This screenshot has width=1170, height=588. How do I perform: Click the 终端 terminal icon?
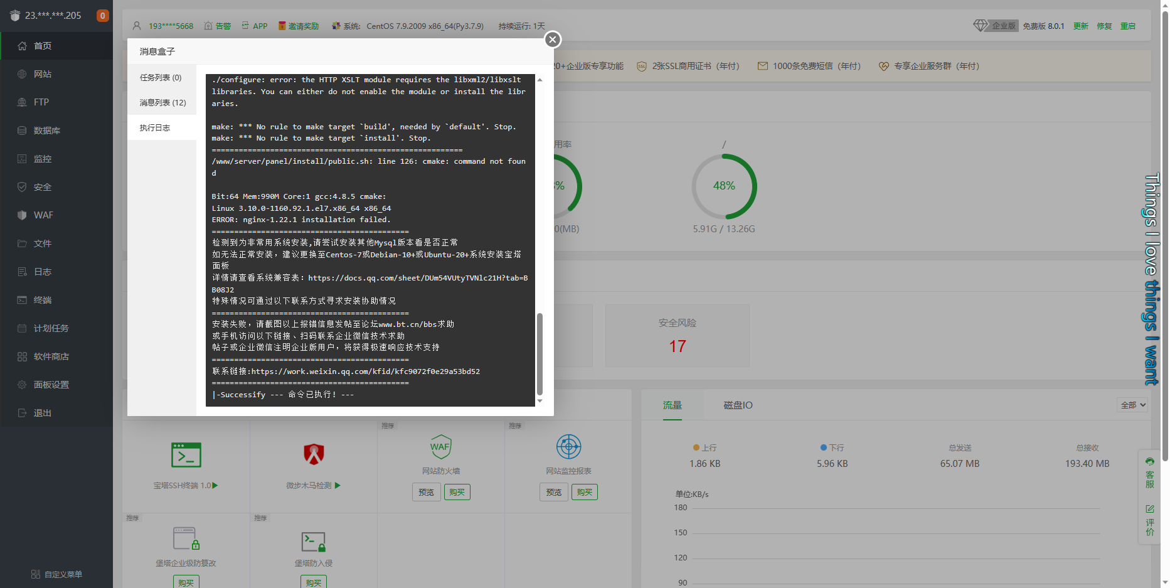tap(22, 300)
